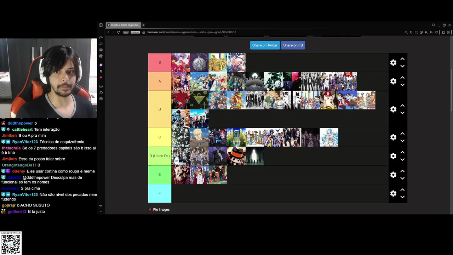Click the S tier label cell
The image size is (453, 255).
[160, 63]
